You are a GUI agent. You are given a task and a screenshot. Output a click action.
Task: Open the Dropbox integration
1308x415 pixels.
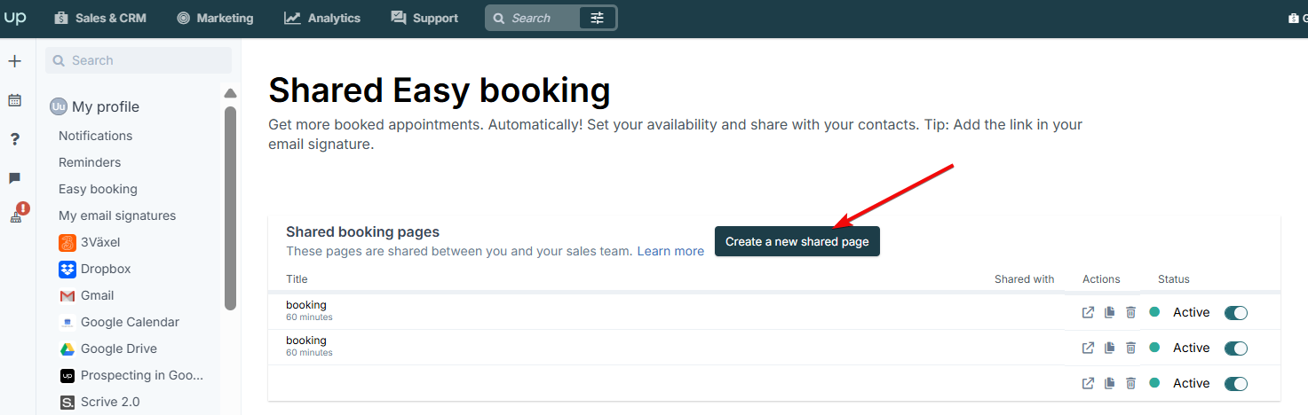95,269
